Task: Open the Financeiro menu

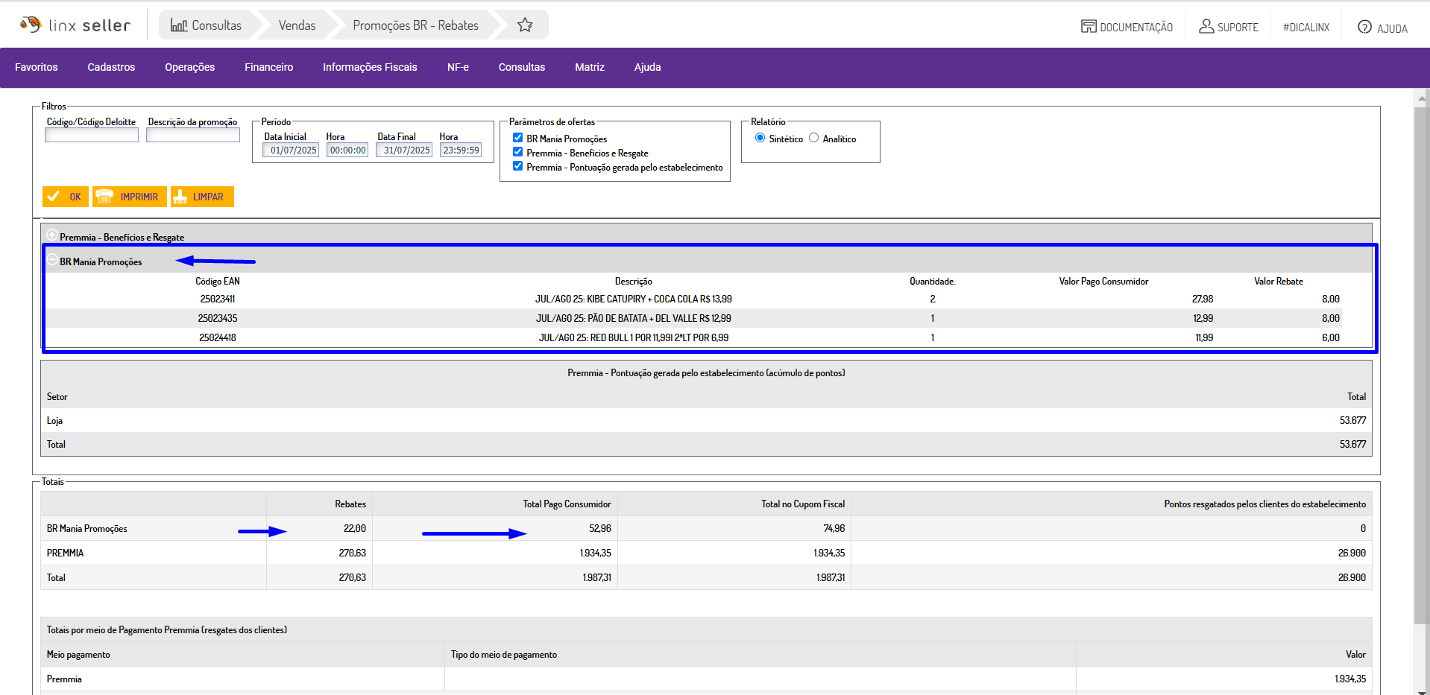Action: (x=268, y=67)
